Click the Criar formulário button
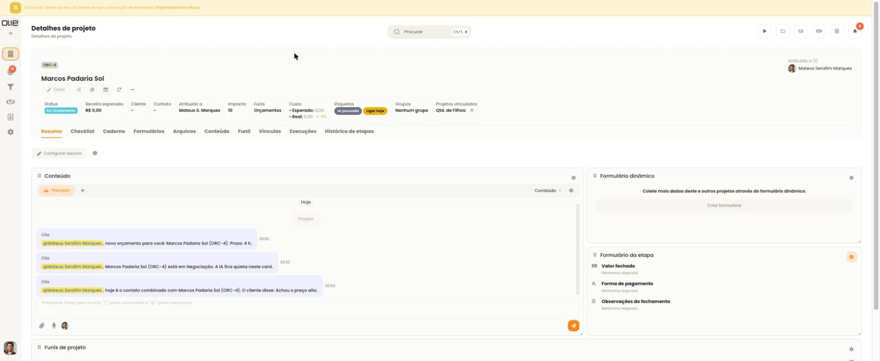 [724, 205]
